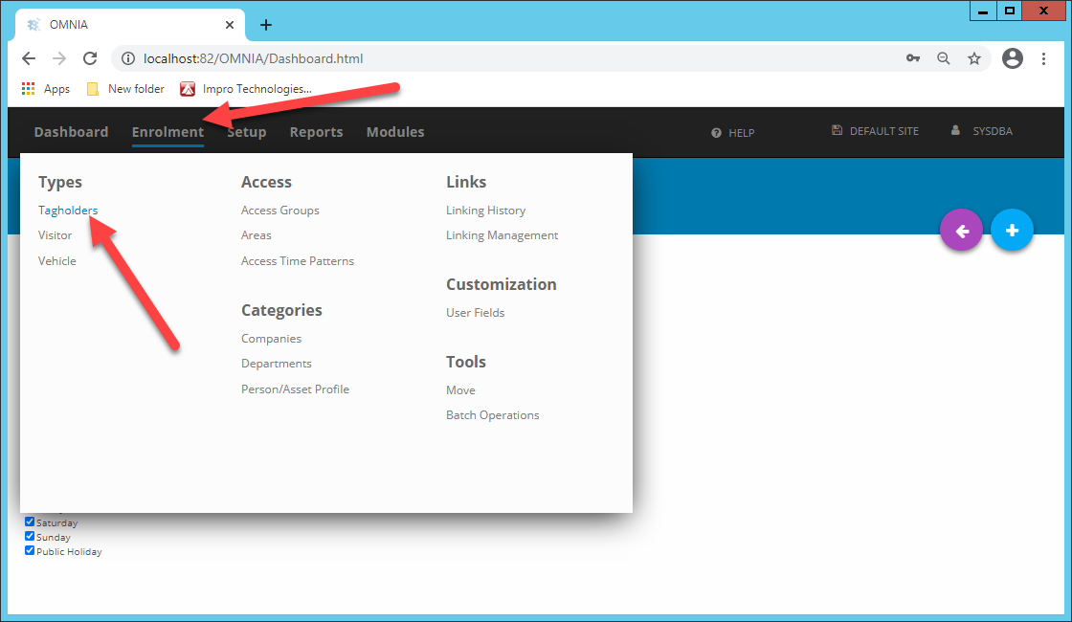The image size is (1072, 622).
Task: Click the browser back arrow
Action: [x=29, y=58]
